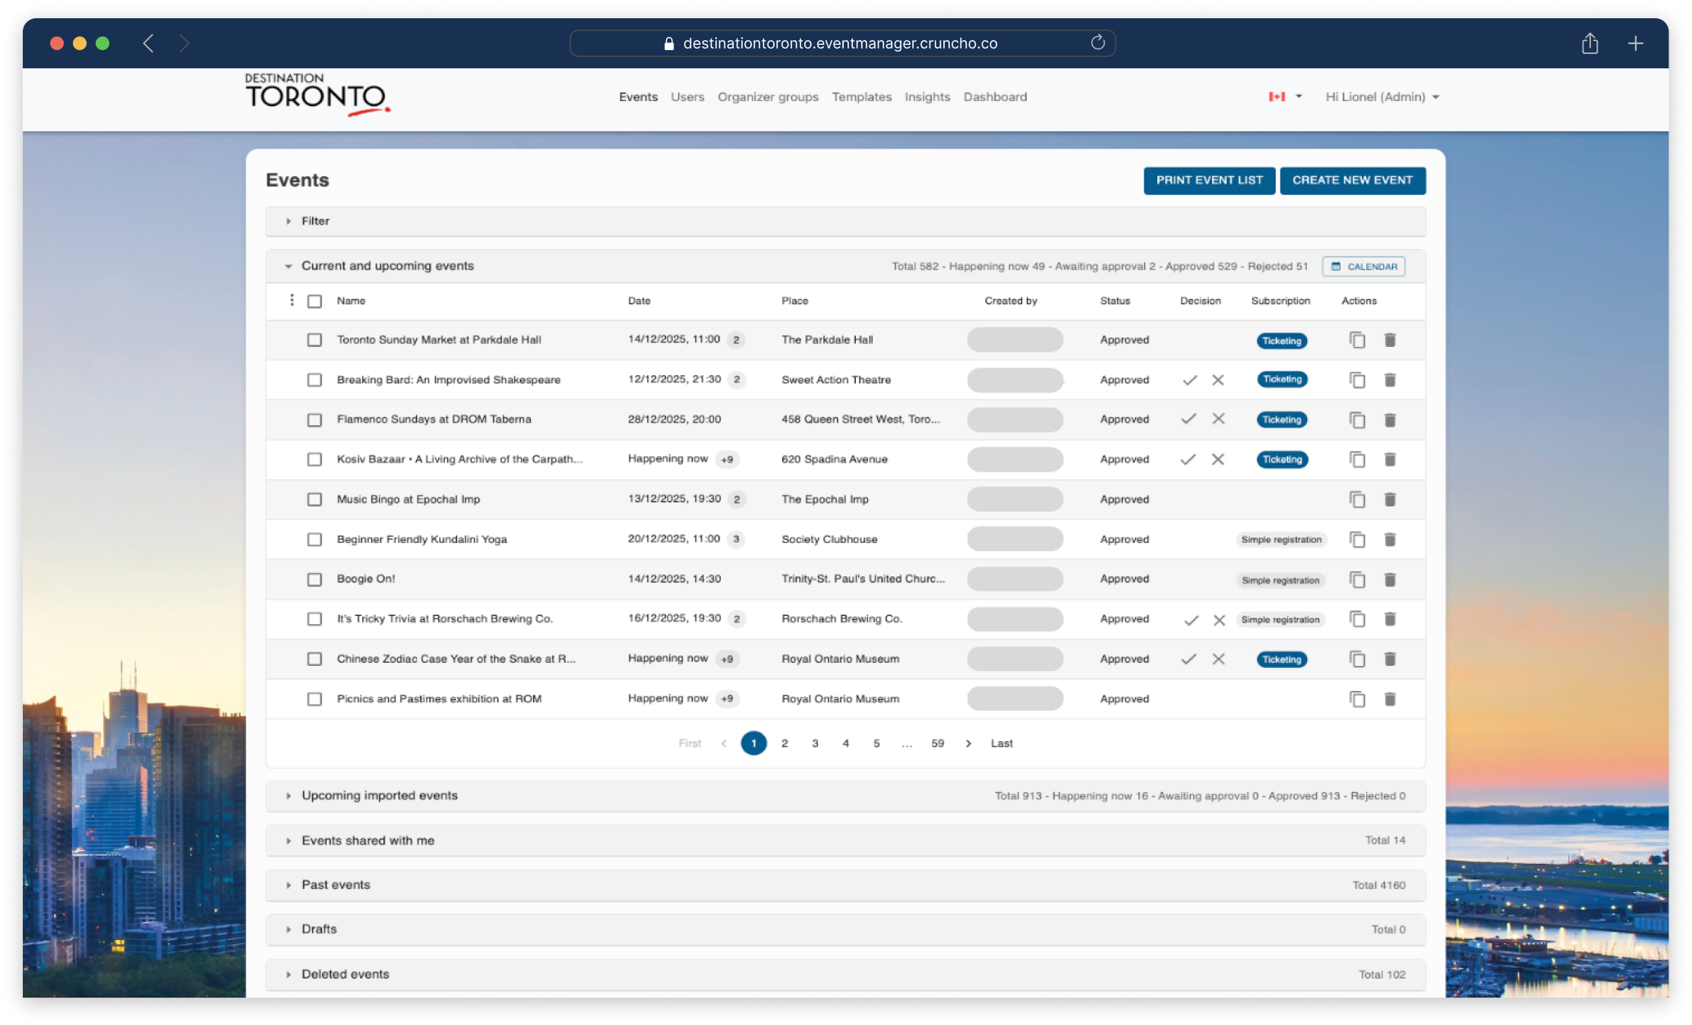The width and height of the screenshot is (1692, 1025).
Task: Click the Create New Event button
Action: 1352,180
